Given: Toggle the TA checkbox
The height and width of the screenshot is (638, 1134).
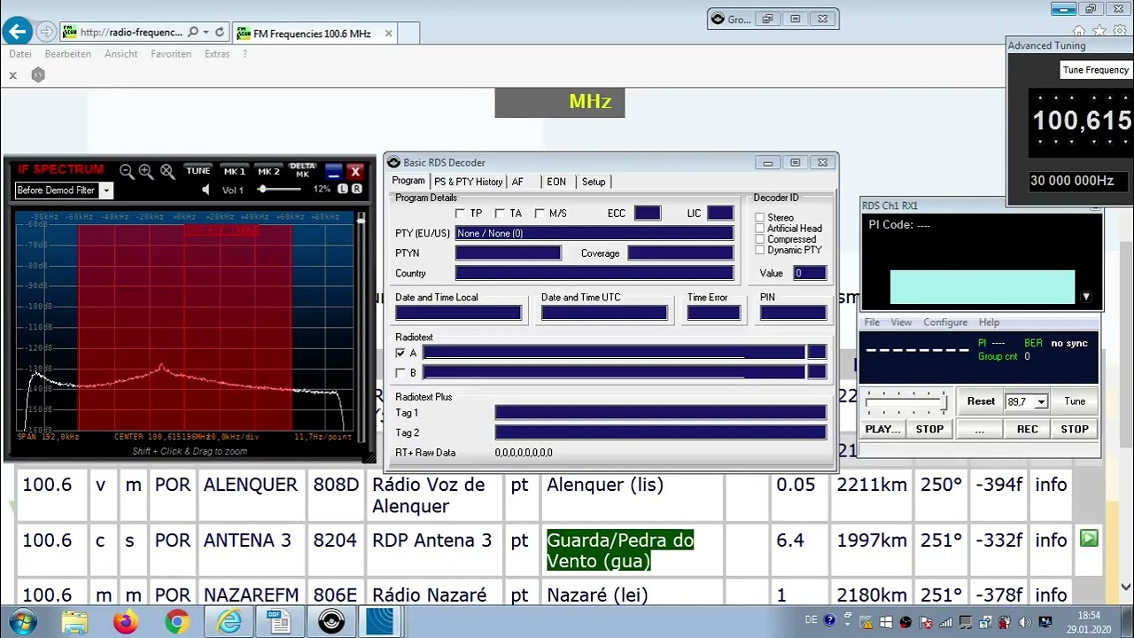Looking at the screenshot, I should click(x=500, y=214).
